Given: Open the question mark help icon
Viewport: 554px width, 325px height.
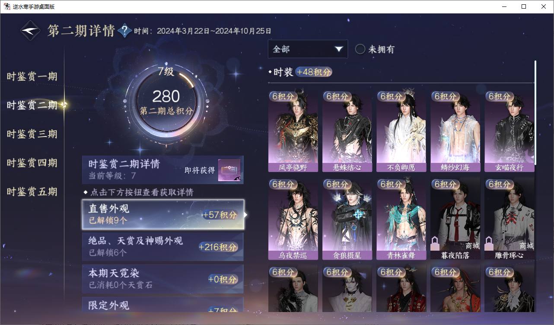Looking at the screenshot, I should click(124, 31).
